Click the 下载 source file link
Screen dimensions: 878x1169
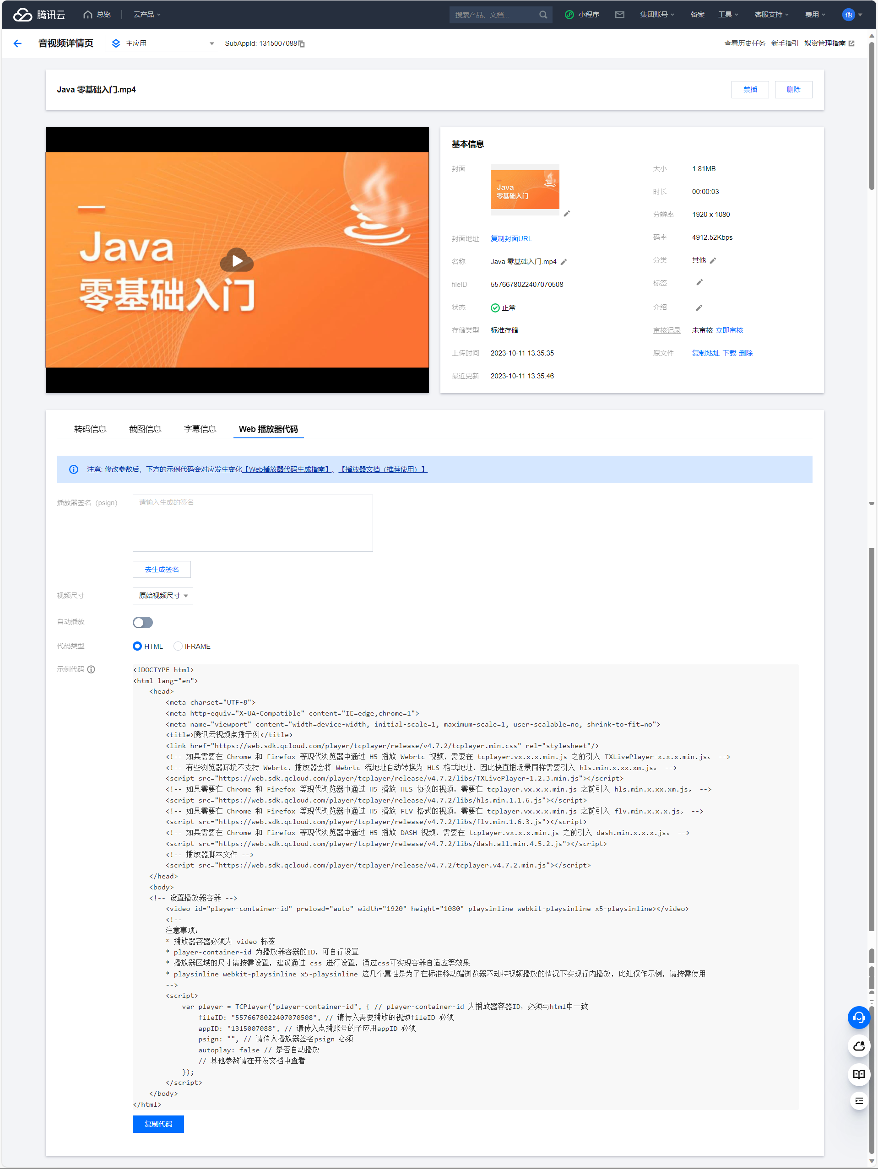[729, 352]
